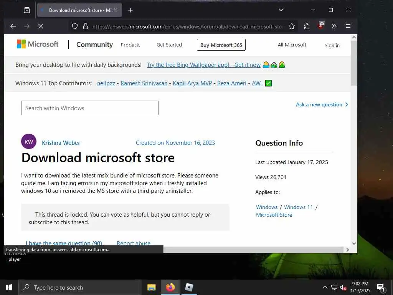Screen dimensions: 393x295
Task: Open the Get Started menu
Action: 169,45
